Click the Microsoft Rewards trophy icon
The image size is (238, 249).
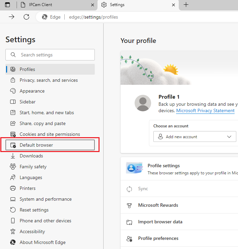click(129, 205)
